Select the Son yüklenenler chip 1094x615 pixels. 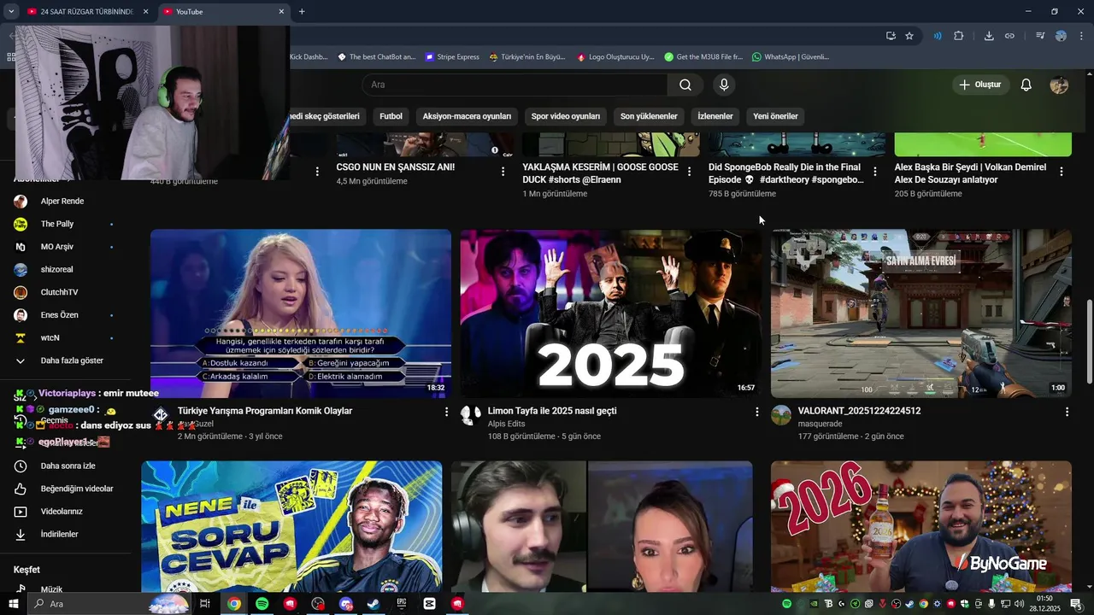649,116
